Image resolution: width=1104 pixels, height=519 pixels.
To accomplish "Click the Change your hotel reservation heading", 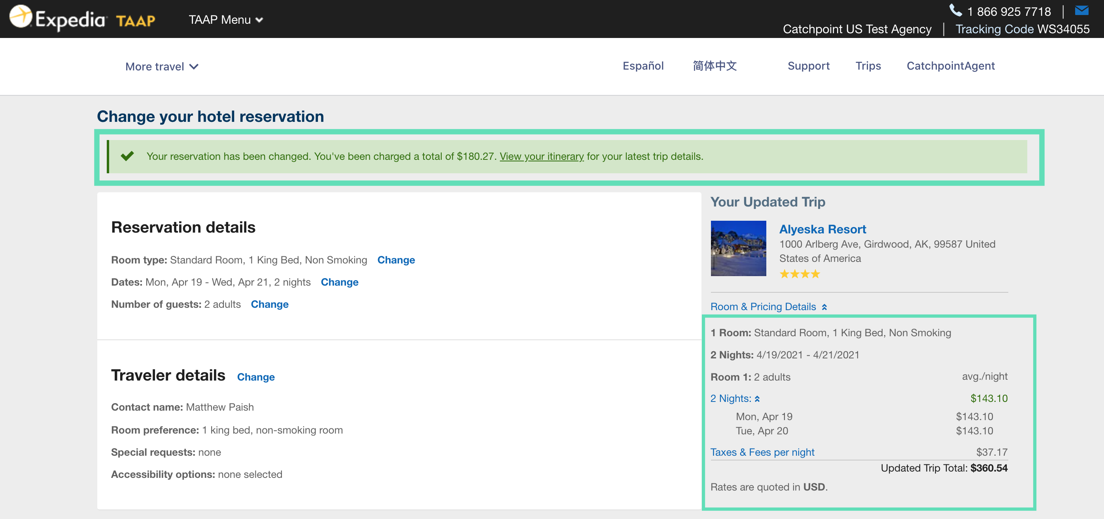I will click(210, 116).
